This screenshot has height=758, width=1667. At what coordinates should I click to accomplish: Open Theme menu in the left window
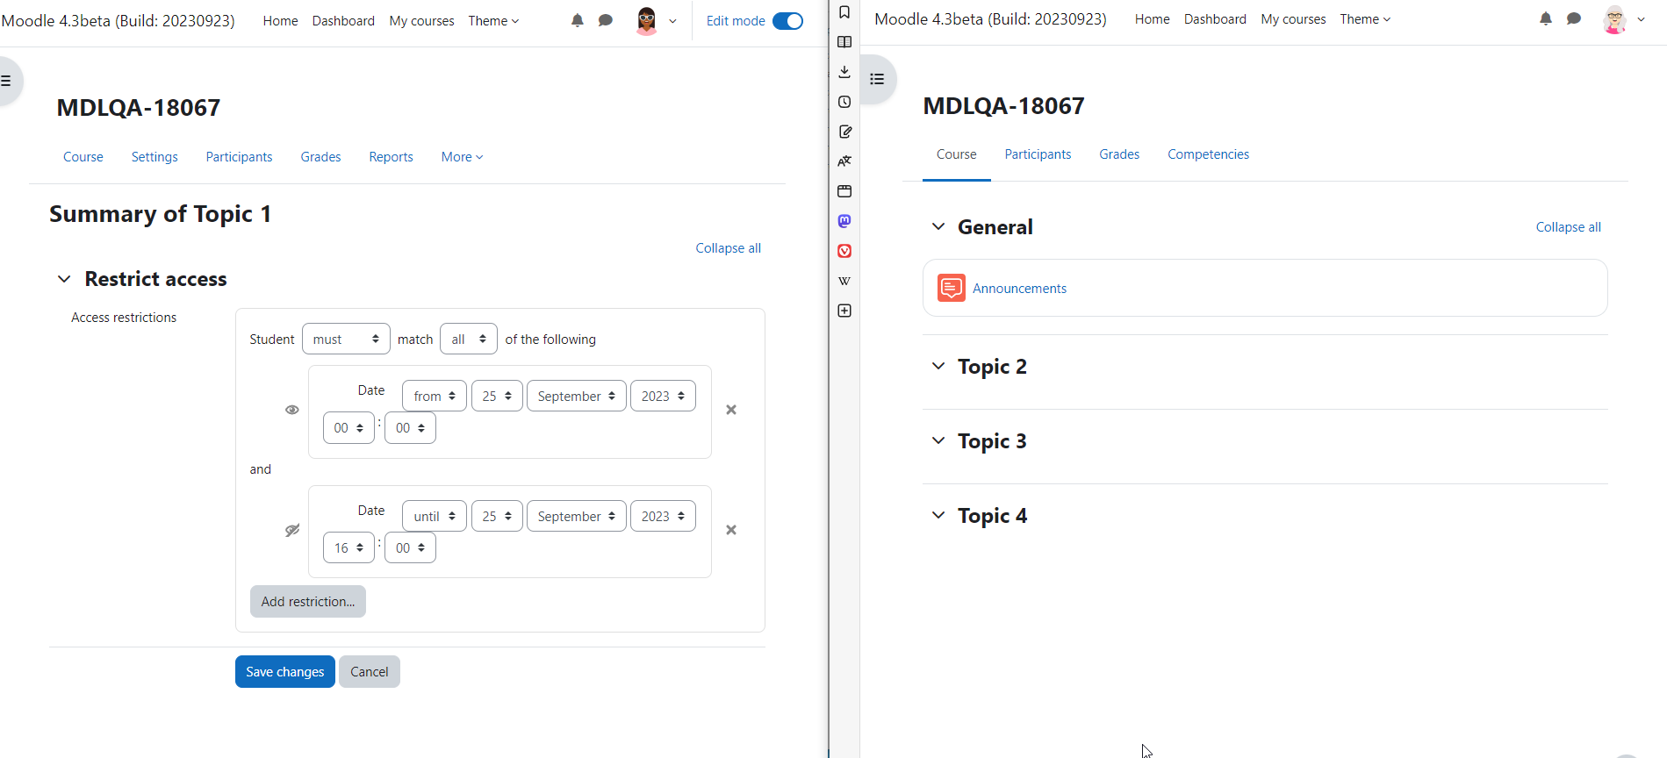[x=493, y=21]
